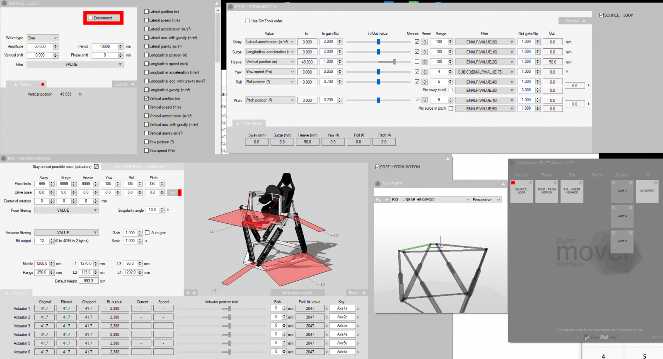Collapse the 3D VIEWER panel via title triangle
This screenshot has width=663, height=359.
point(503,184)
